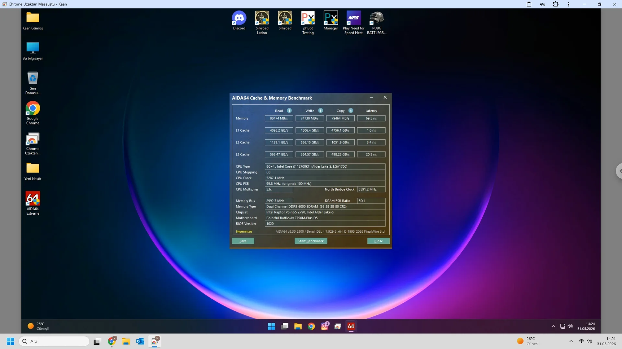This screenshot has height=349, width=622.
Task: Show info for the Write column
Action: click(321, 111)
